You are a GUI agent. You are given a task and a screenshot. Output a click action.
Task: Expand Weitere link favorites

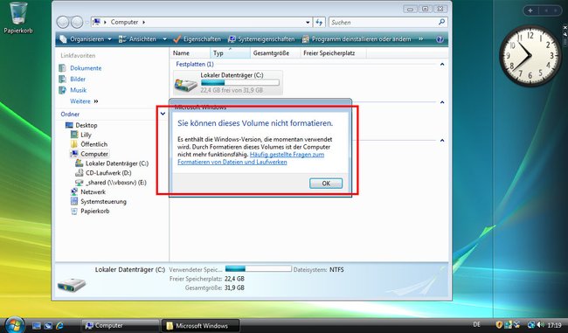[x=84, y=101]
